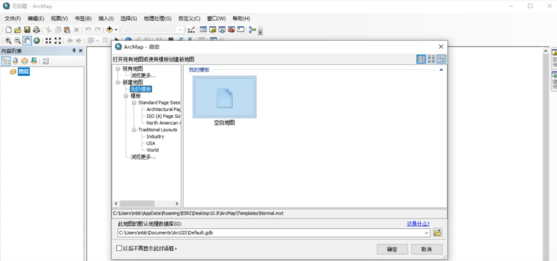
Task: Collapse the 模板 tree node
Action: click(x=126, y=96)
